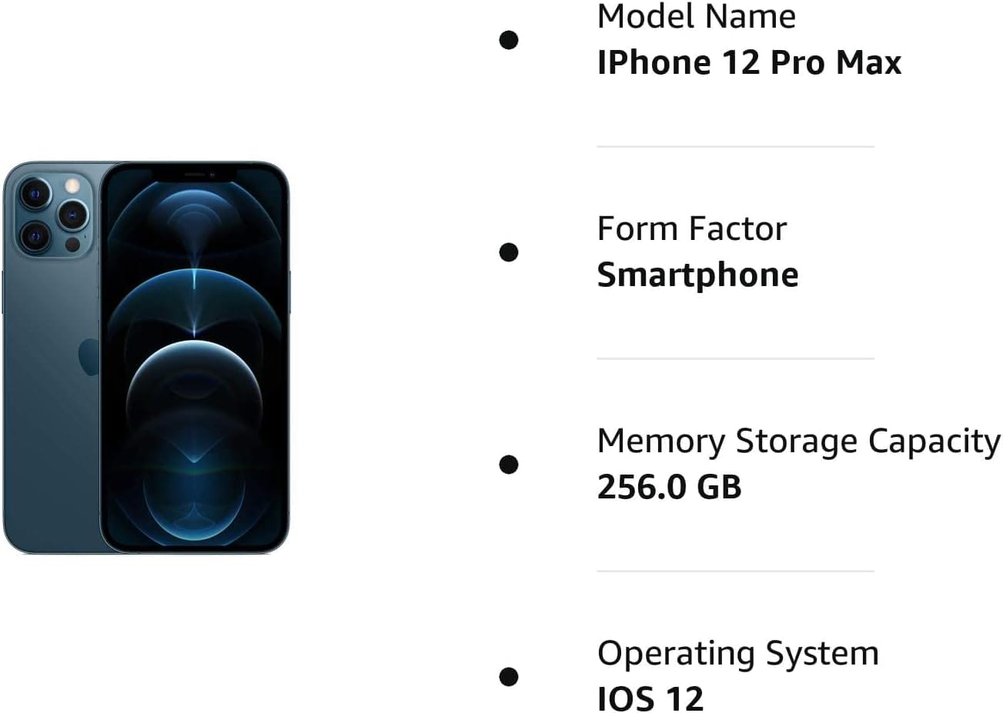The height and width of the screenshot is (713, 1003).
Task: Click the "Operating System" label
Action: tap(737, 653)
